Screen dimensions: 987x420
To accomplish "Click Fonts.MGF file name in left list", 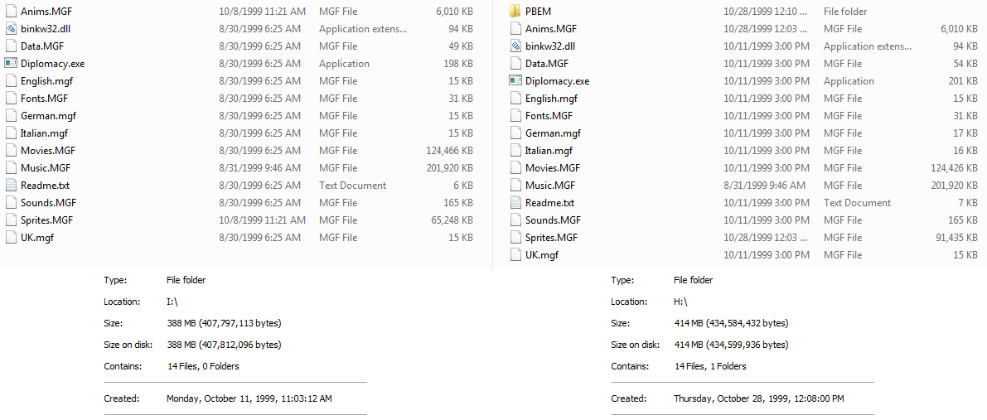I will [44, 99].
